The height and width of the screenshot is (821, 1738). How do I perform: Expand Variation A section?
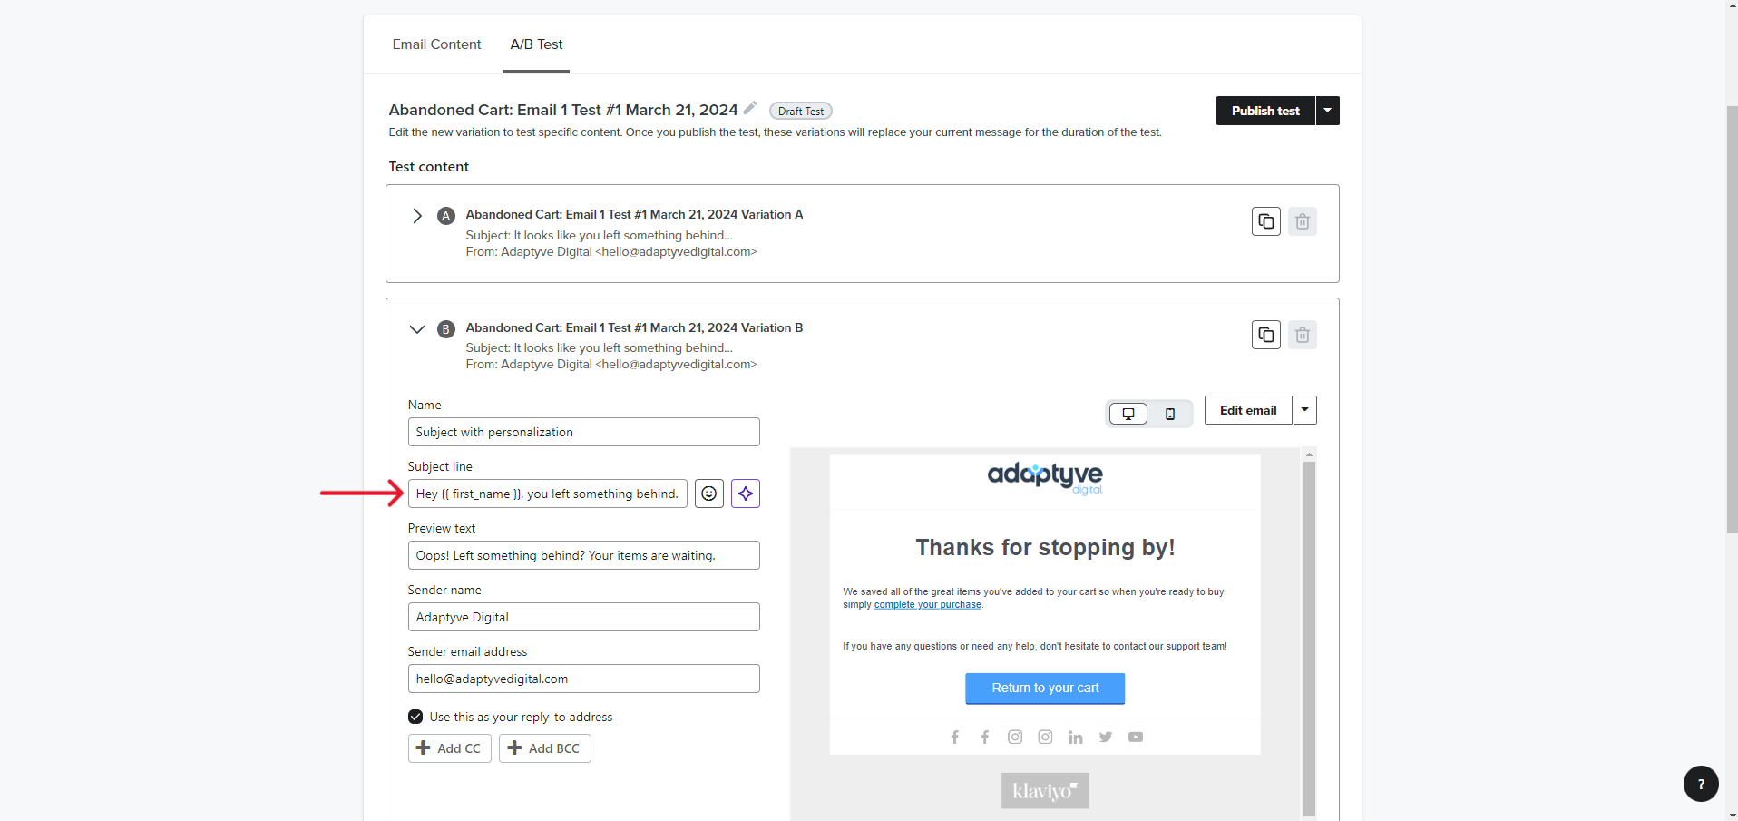(x=417, y=216)
